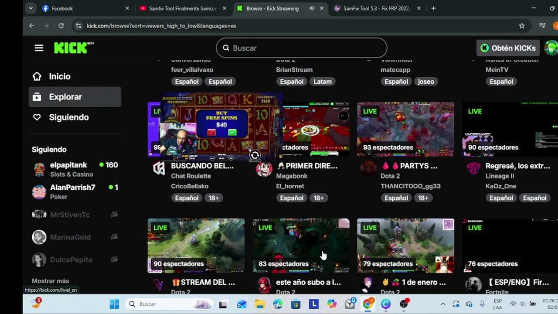The height and width of the screenshot is (314, 558).
Task: Click Mostrar más in the sidebar
Action: coord(50,281)
